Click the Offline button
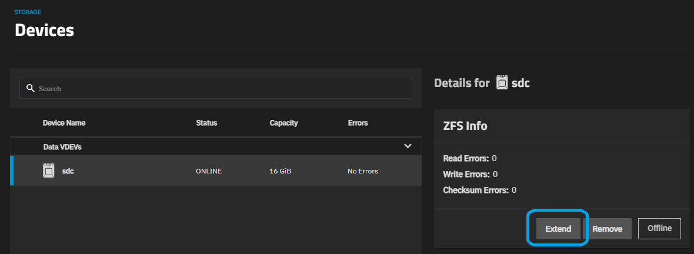Image resolution: width=694 pixels, height=254 pixels. 659,229
